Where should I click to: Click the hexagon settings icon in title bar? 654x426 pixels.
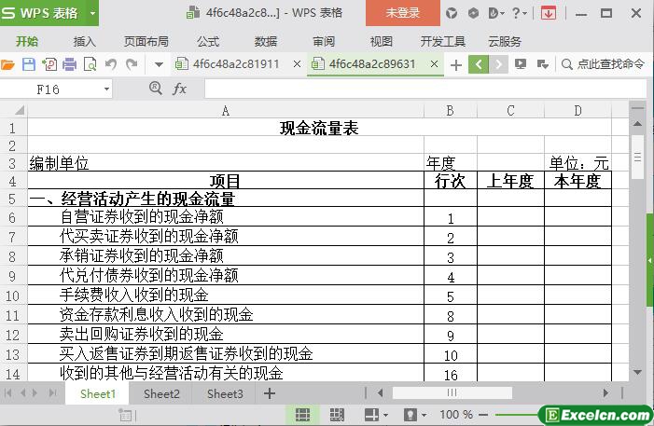473,13
